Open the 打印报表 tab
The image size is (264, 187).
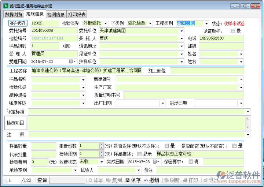(77, 15)
